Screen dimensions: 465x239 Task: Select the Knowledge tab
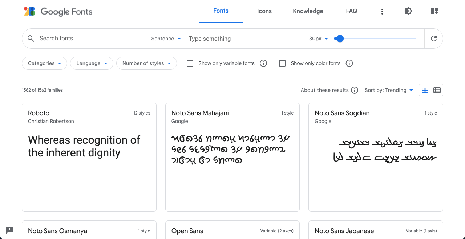[308, 11]
